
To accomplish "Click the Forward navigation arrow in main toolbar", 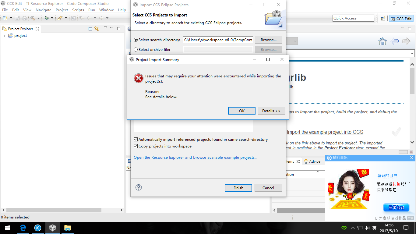I will (101, 18).
